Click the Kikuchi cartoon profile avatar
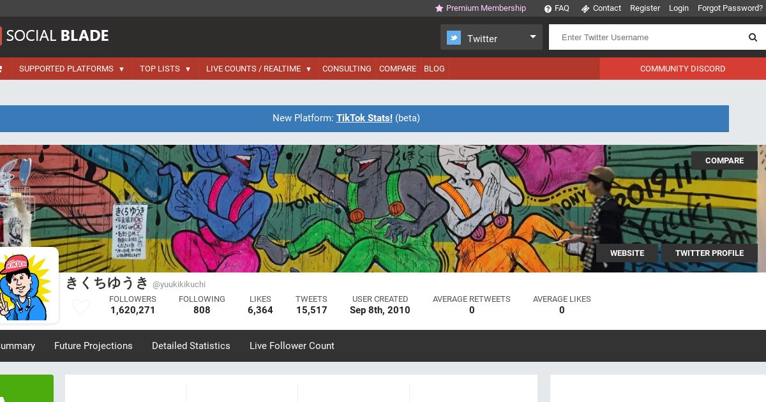 tap(26, 285)
